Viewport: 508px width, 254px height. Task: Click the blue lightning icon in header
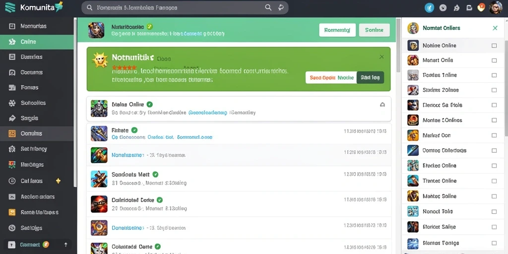(x=429, y=8)
